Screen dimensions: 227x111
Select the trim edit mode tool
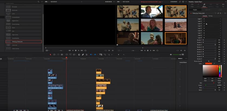[x=54, y=55]
